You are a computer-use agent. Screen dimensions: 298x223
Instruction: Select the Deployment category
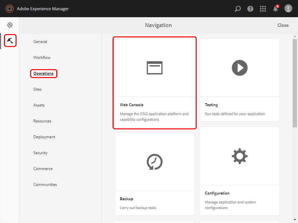pos(44,137)
